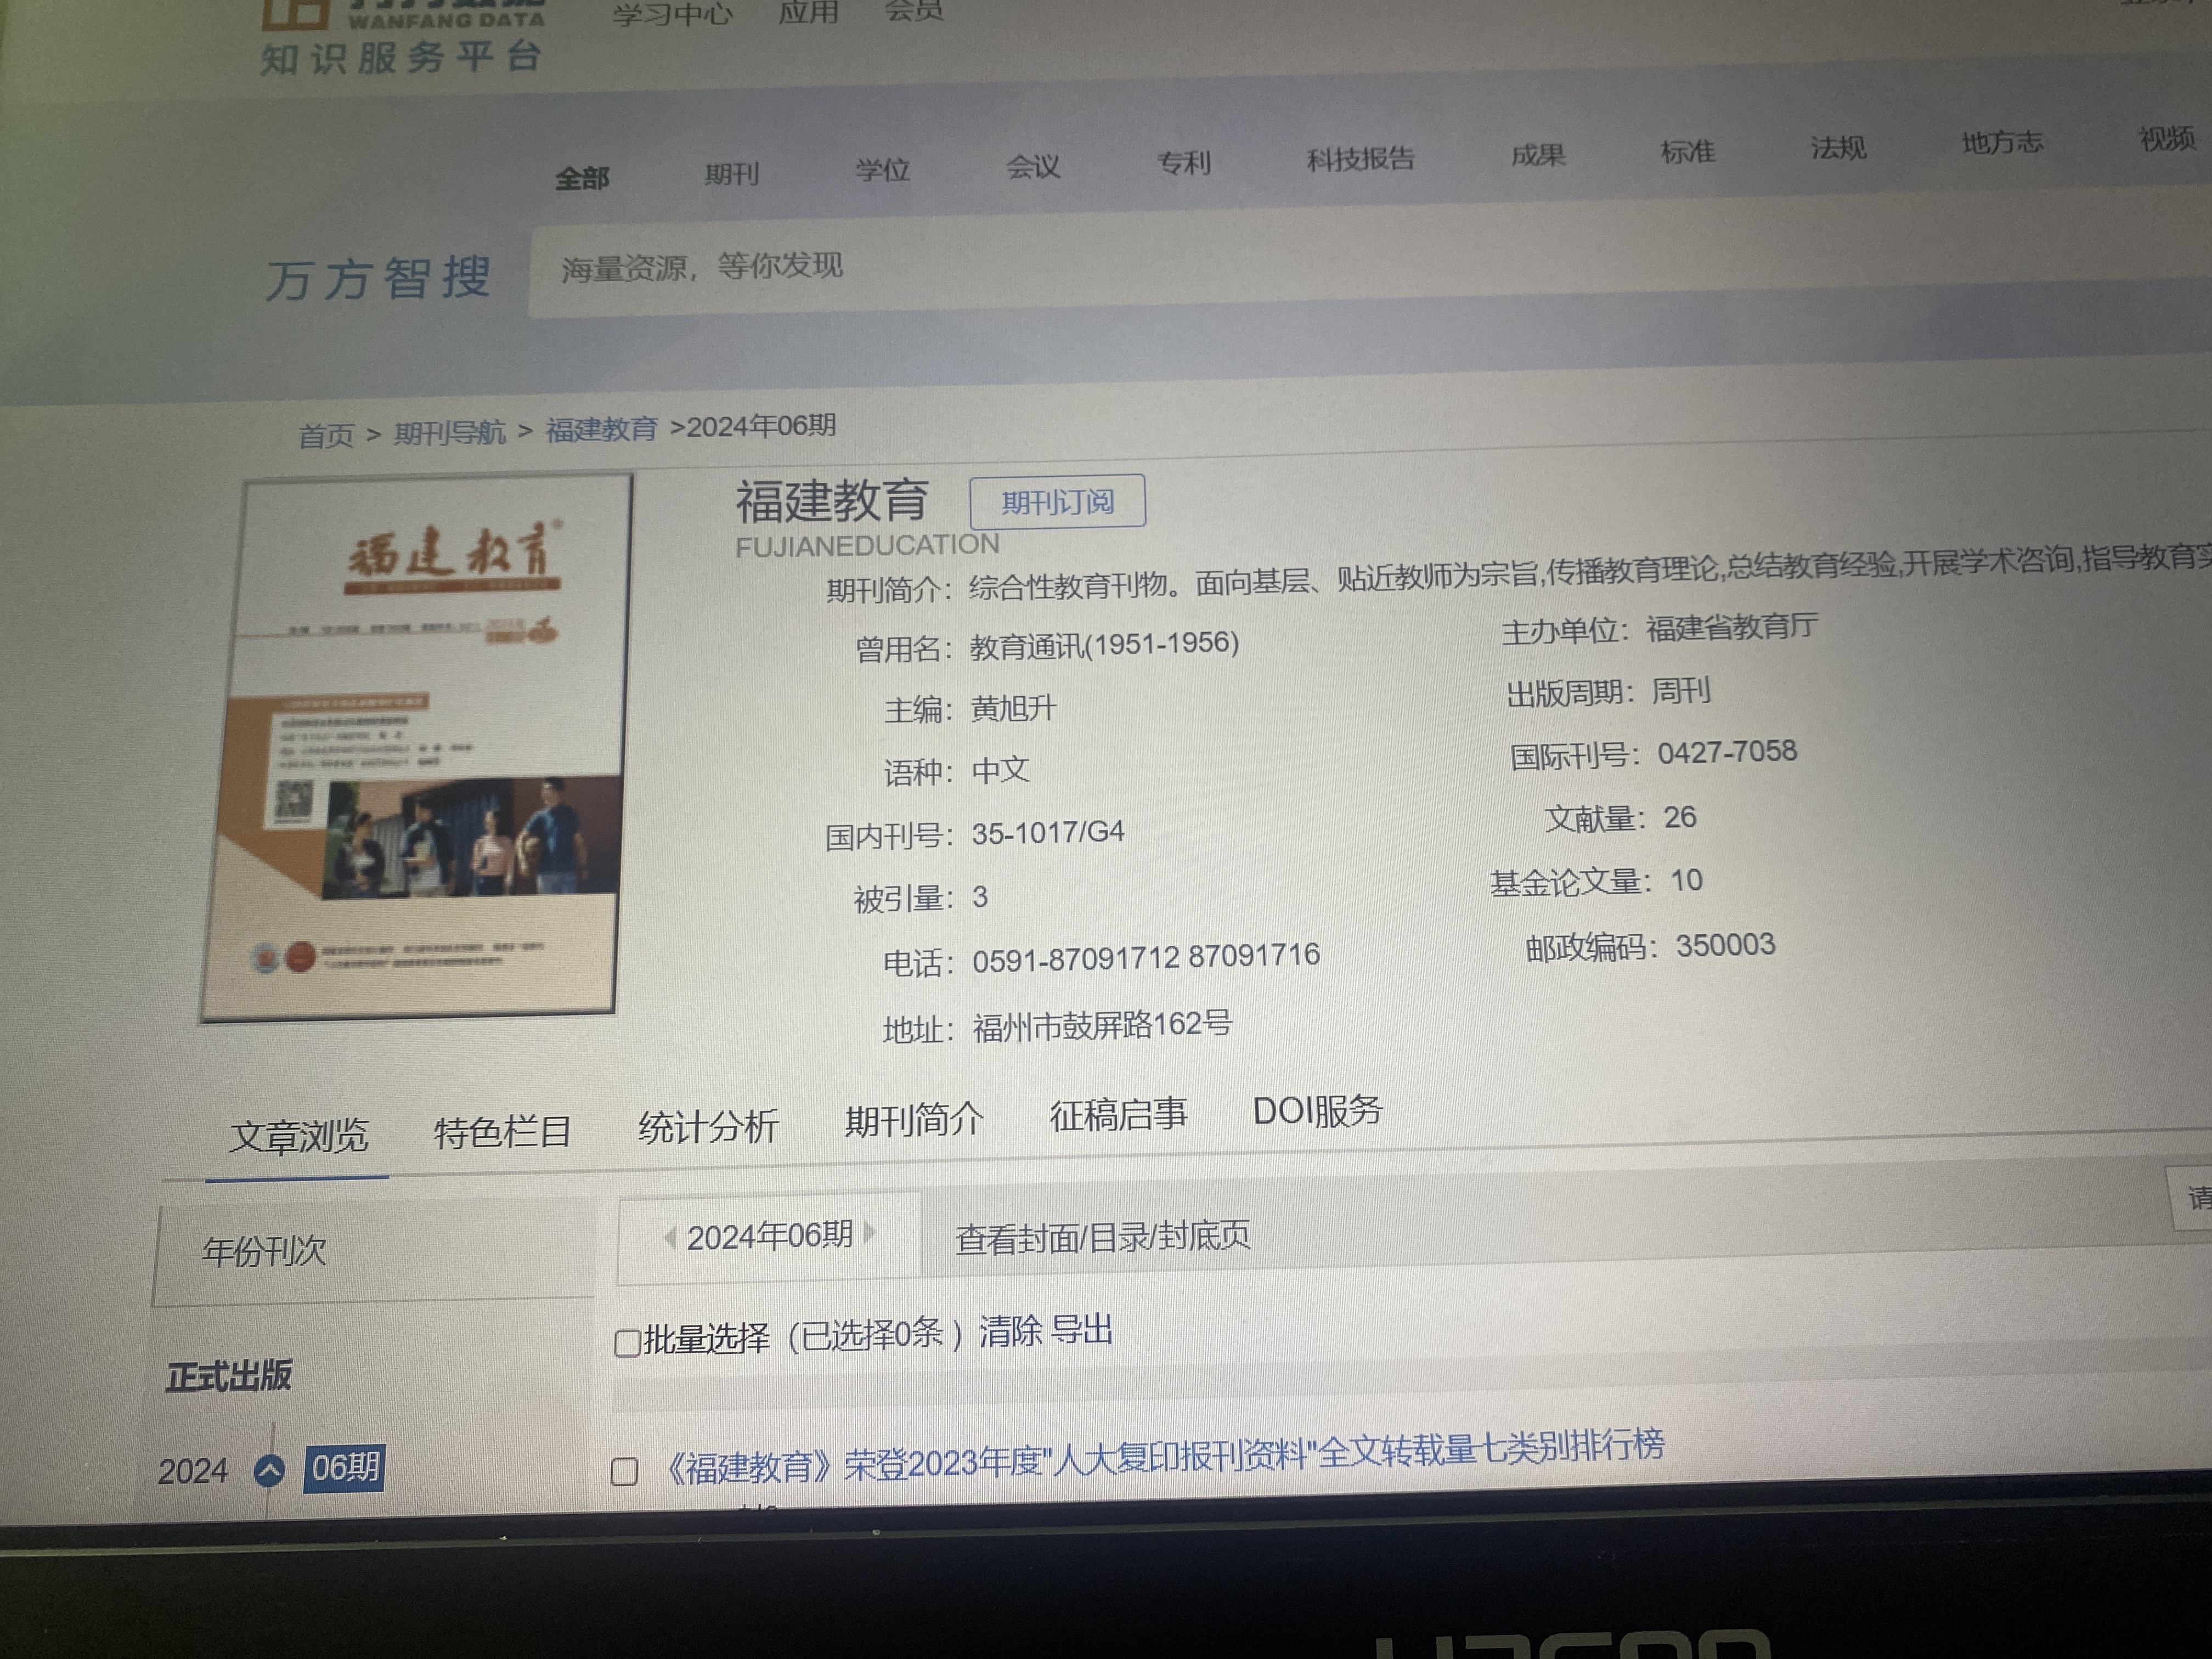Click the 期刊订阅 subscribe button

click(1057, 501)
